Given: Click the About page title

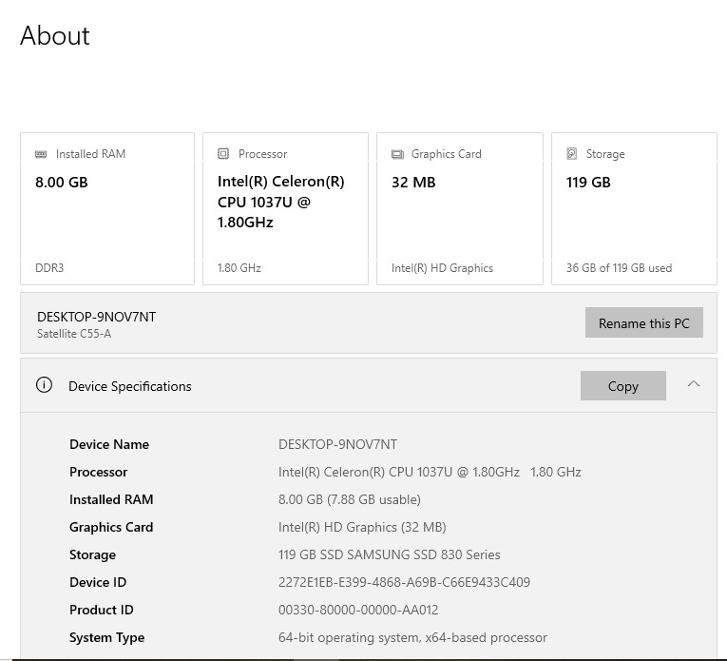Looking at the screenshot, I should [x=55, y=35].
